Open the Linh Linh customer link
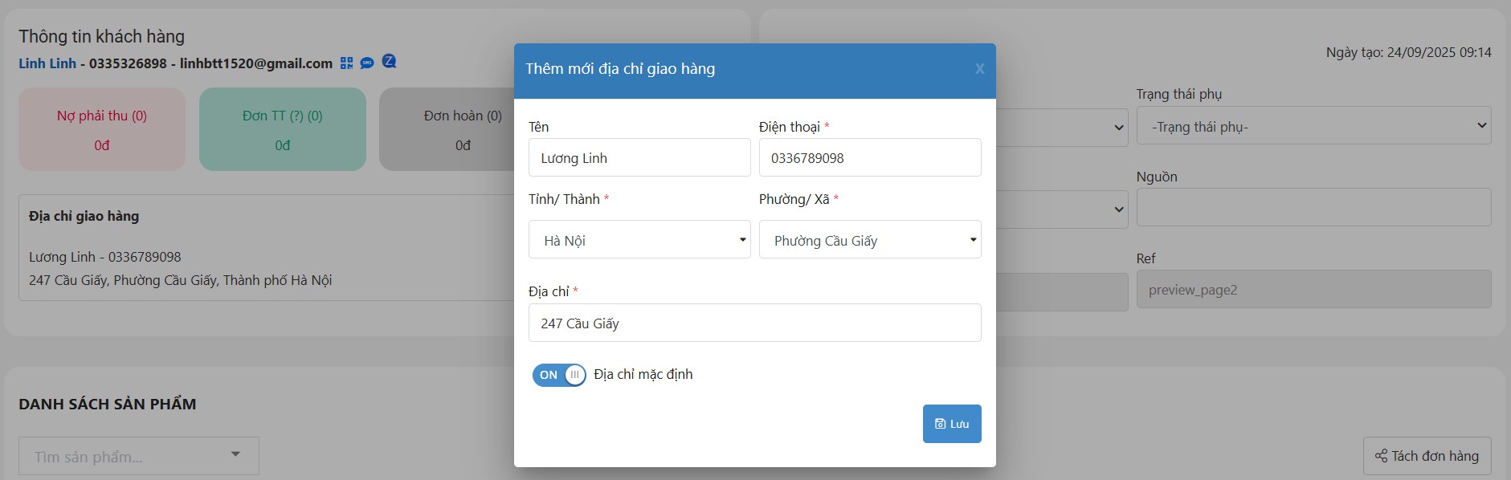The image size is (1511, 480). click(x=47, y=63)
